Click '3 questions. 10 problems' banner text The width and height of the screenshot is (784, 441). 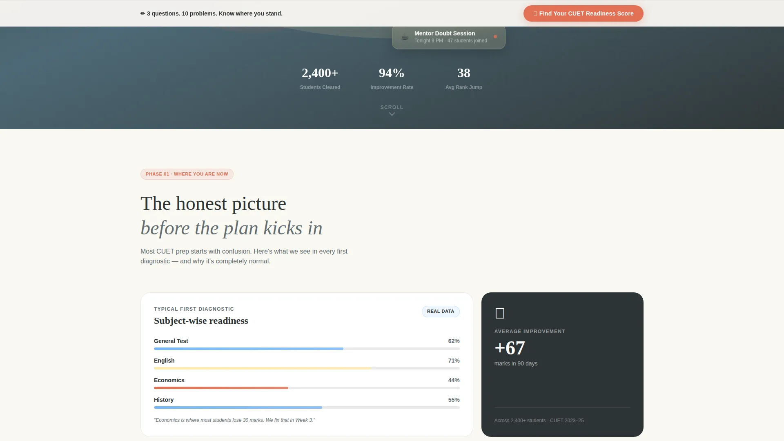(215, 13)
